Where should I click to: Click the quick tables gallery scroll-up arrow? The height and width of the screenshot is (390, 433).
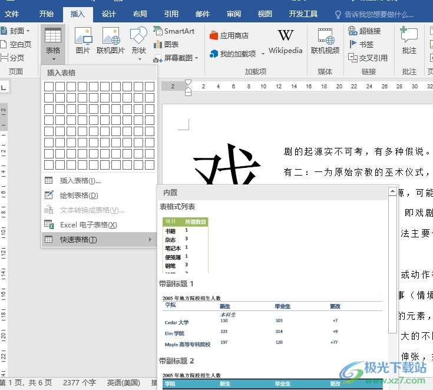click(392, 191)
